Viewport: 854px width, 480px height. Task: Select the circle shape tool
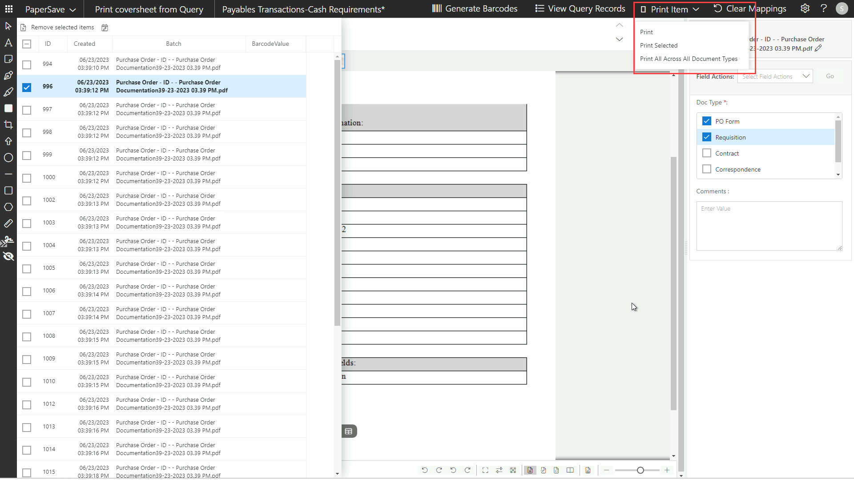point(8,158)
